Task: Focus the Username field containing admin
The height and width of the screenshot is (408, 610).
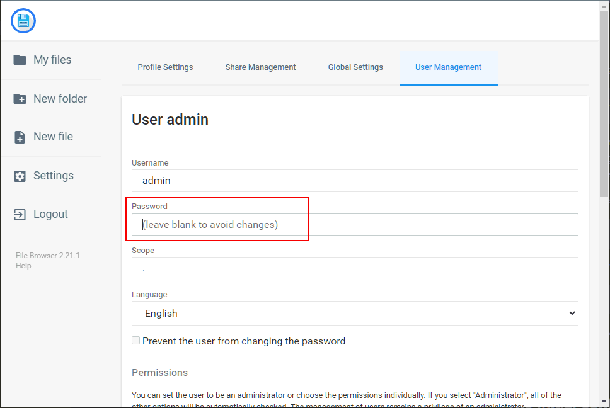Action: pyautogui.click(x=355, y=181)
